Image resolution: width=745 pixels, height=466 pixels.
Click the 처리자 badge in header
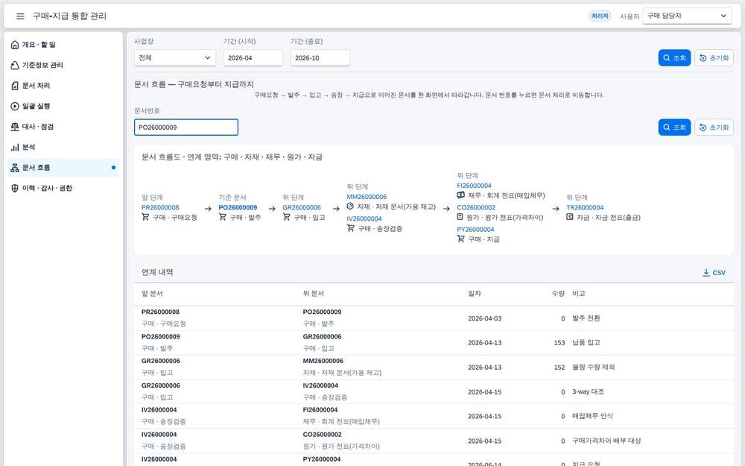click(x=600, y=16)
